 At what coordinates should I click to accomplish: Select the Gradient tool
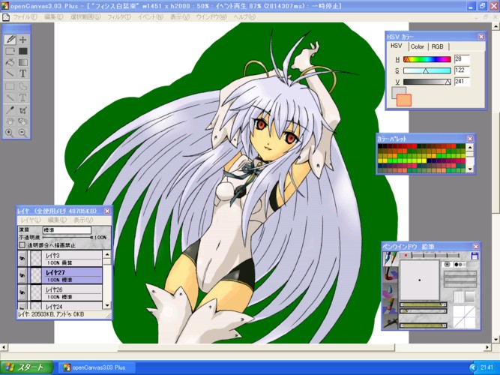click(x=22, y=62)
